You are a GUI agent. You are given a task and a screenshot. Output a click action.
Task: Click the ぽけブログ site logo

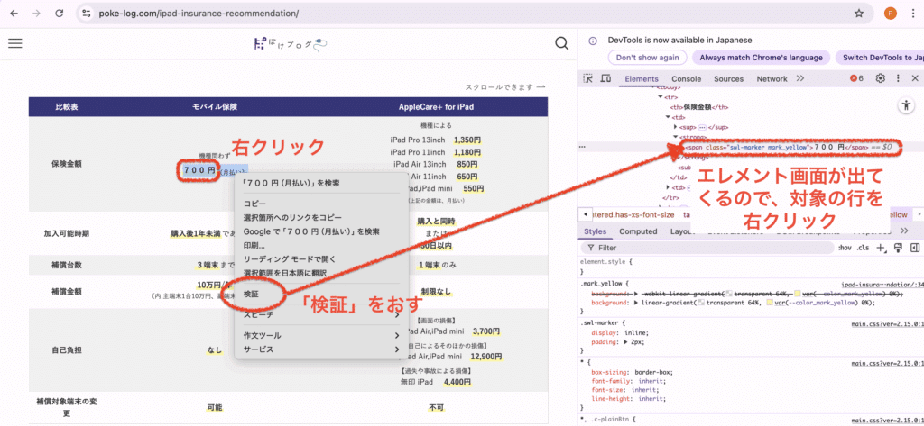290,43
